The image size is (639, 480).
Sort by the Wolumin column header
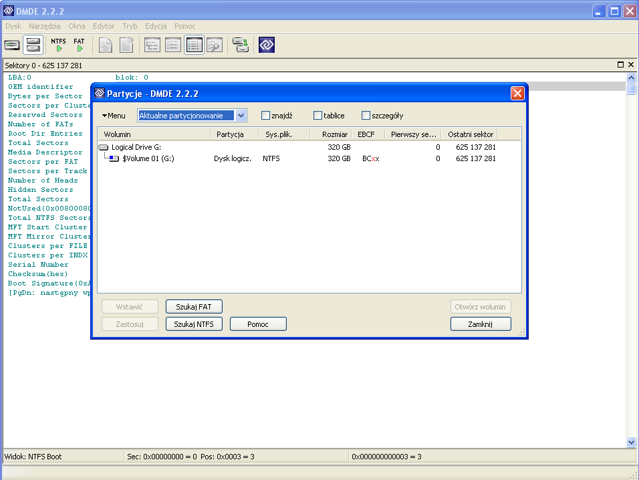(x=154, y=134)
